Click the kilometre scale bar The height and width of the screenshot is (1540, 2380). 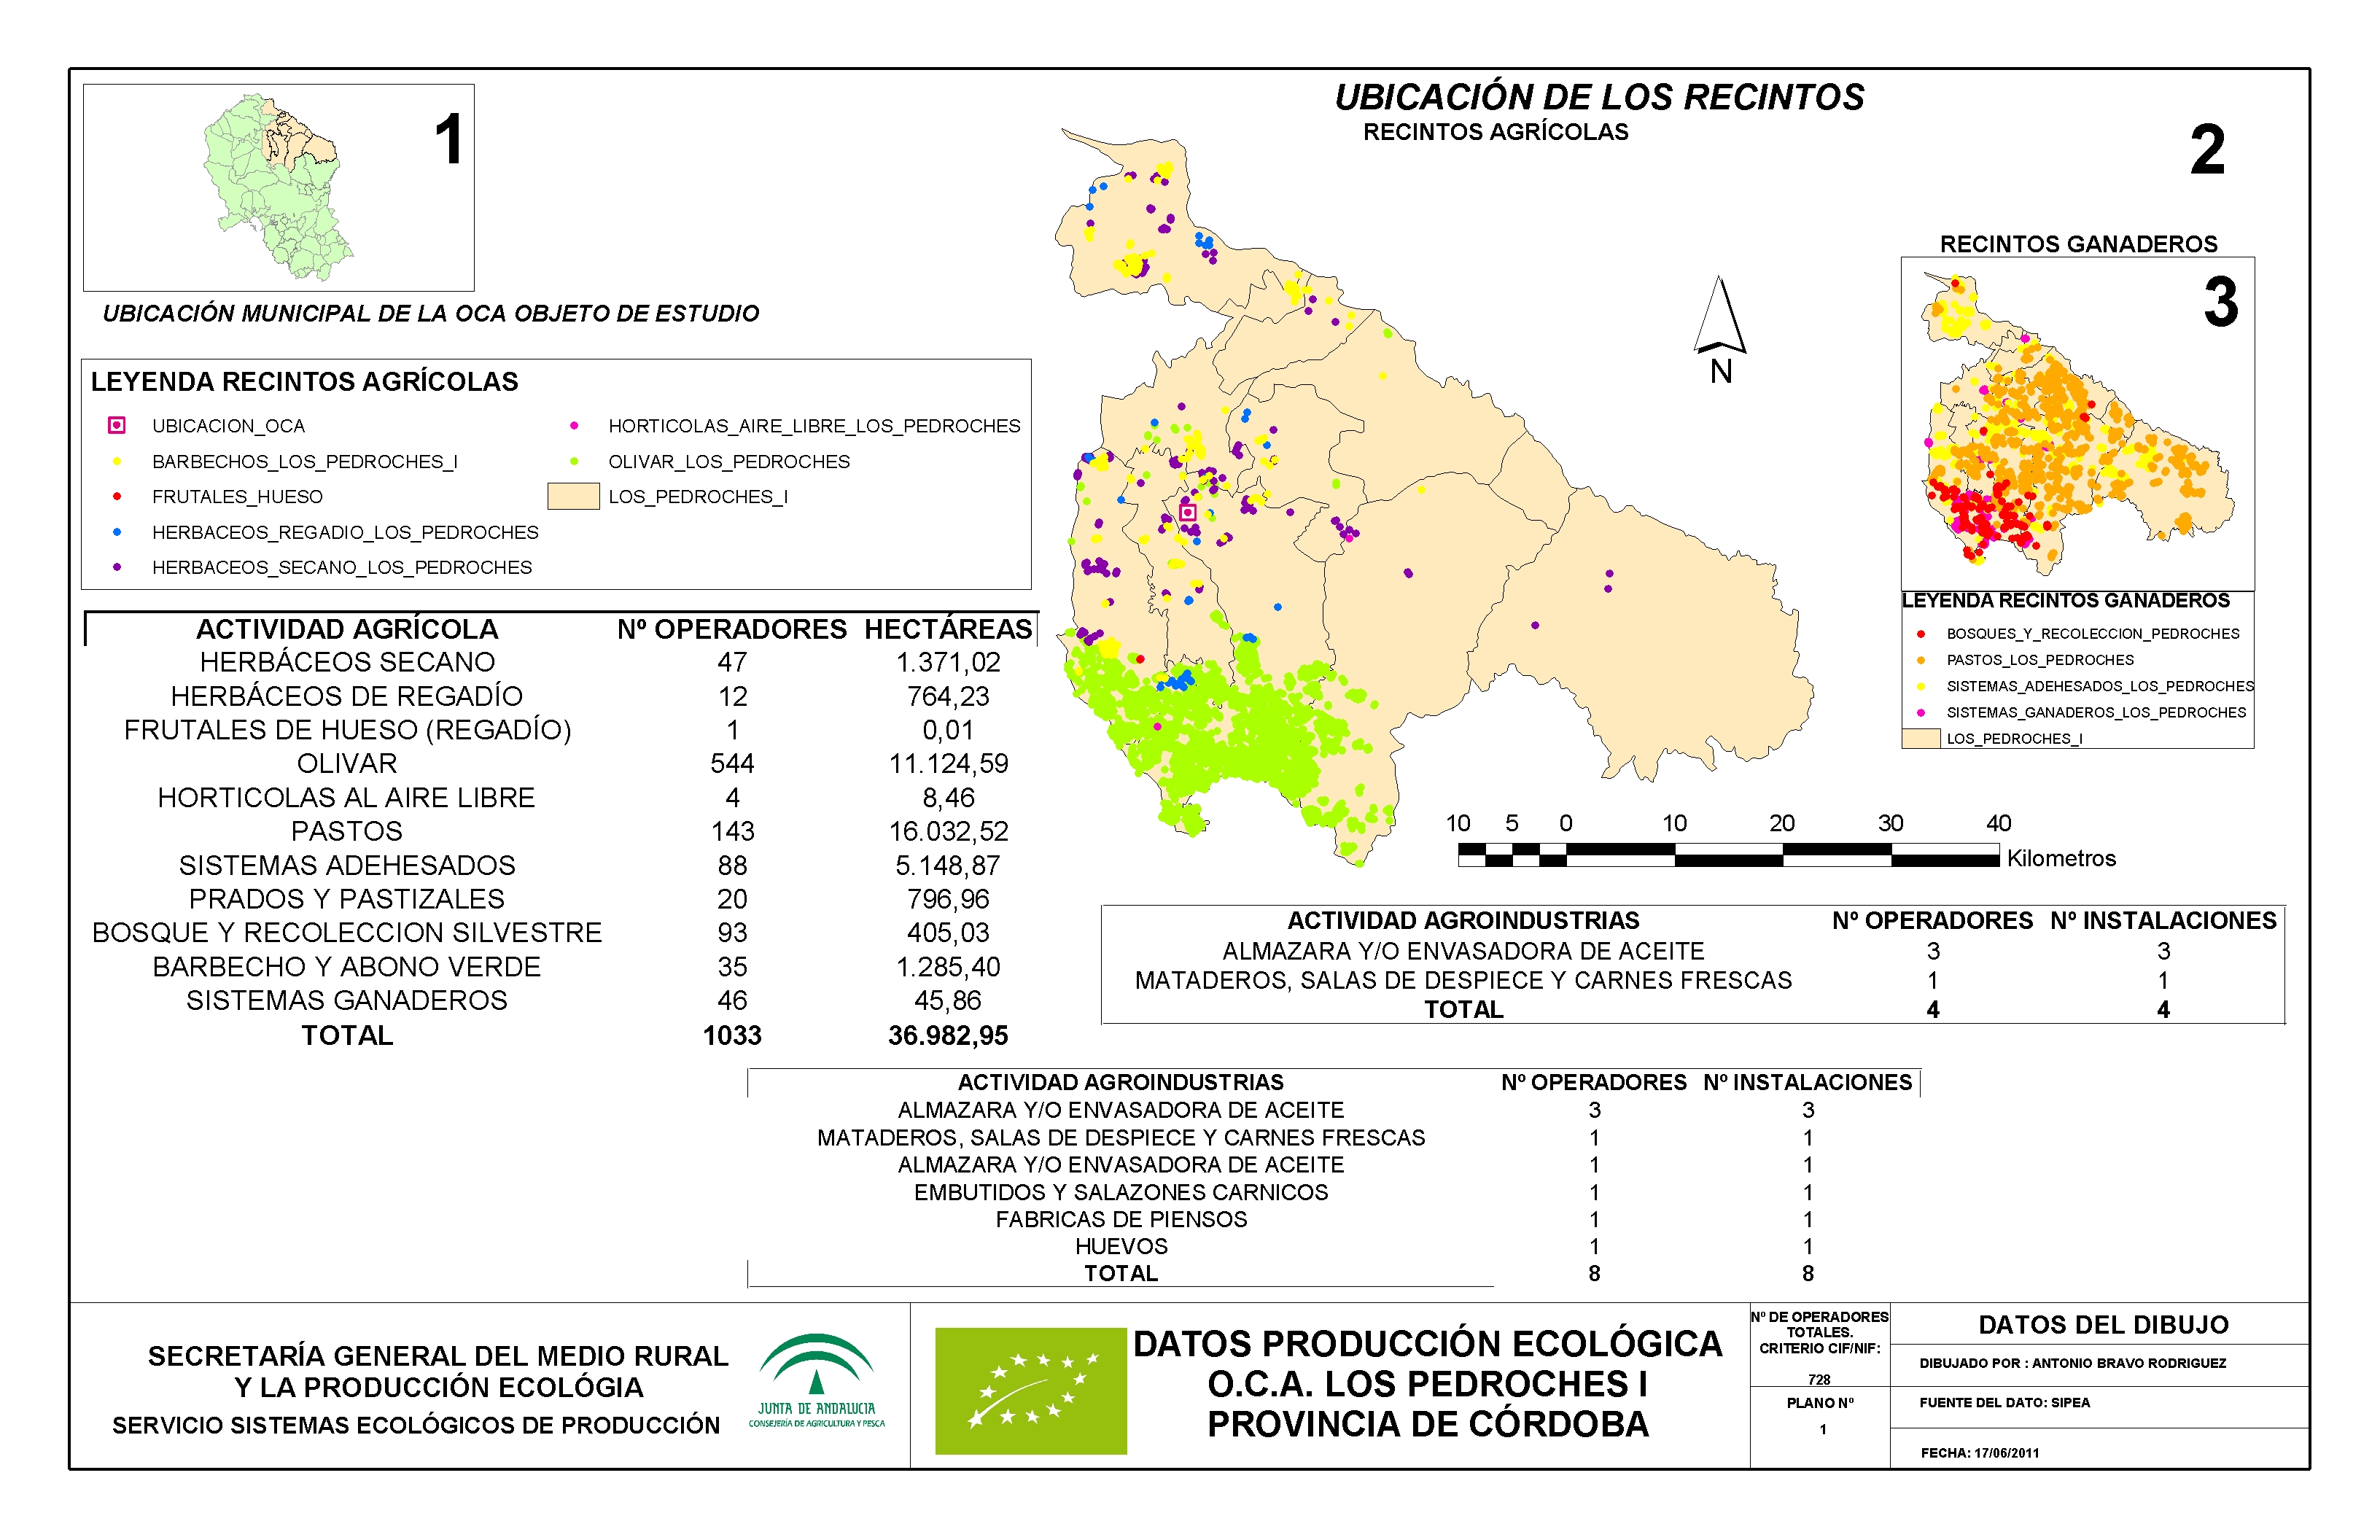pyautogui.click(x=1728, y=854)
